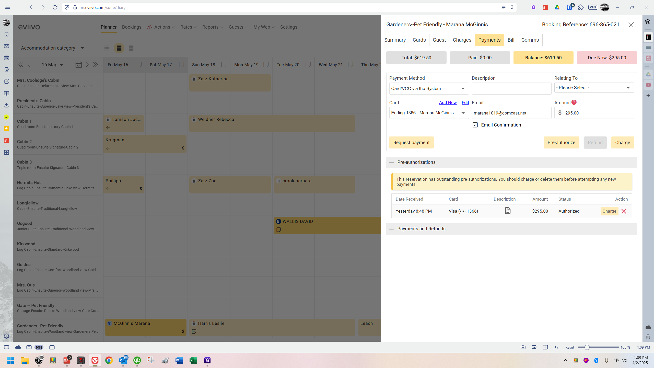The width and height of the screenshot is (654, 368).
Task: Jump backward with double left chevron
Action: 21,65
